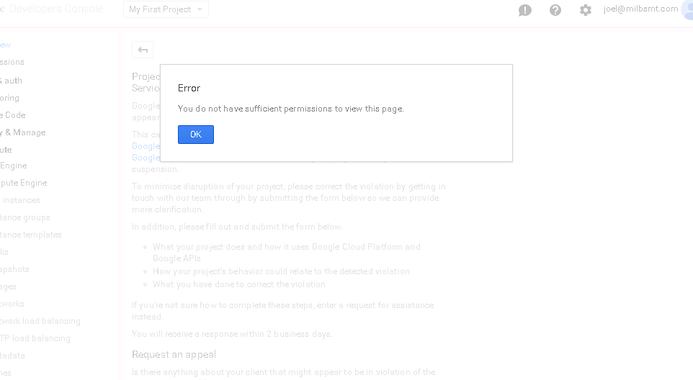Open Instance groups in the sidebar
693x380 pixels.
[x=25, y=217]
